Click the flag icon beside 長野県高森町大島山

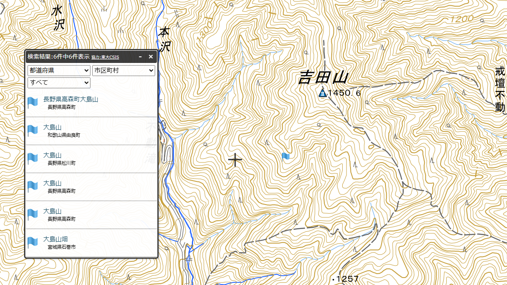(x=32, y=103)
